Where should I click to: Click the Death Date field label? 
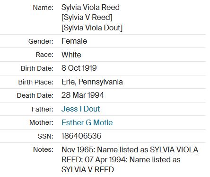[35, 95]
